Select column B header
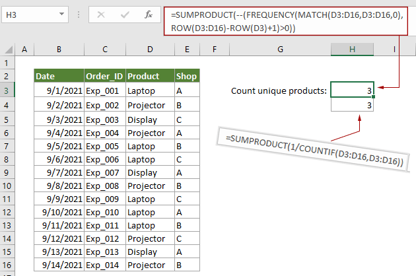The image size is (416, 276). pyautogui.click(x=59, y=49)
